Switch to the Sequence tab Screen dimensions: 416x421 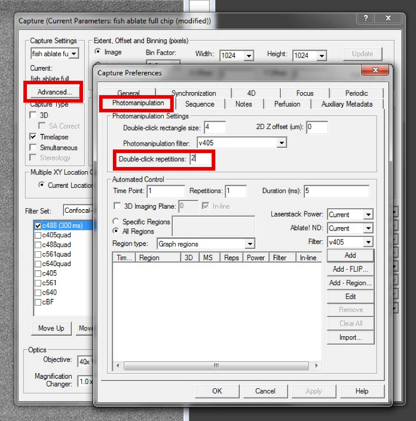[x=200, y=104]
